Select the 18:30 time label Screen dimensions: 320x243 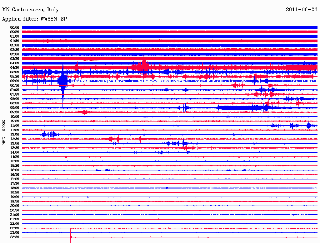pos(15,192)
